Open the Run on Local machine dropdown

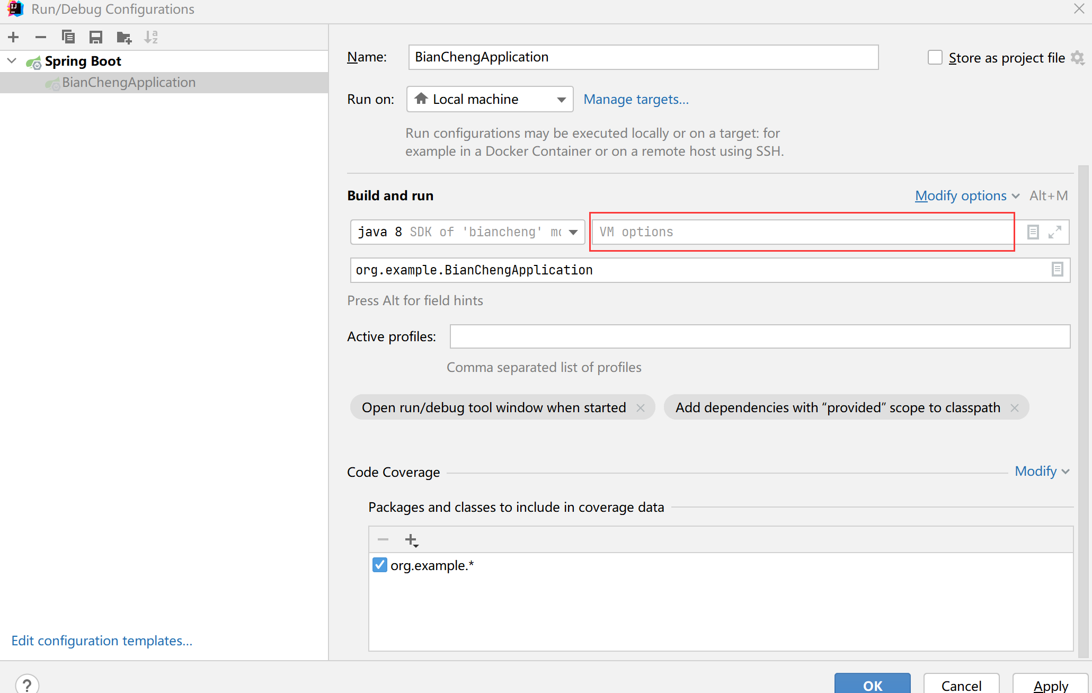490,99
